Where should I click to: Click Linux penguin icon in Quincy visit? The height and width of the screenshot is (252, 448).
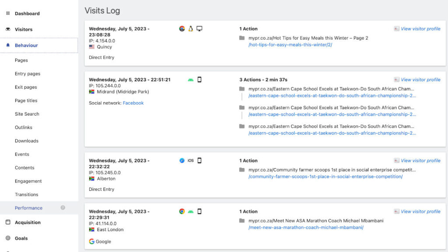[x=191, y=28]
